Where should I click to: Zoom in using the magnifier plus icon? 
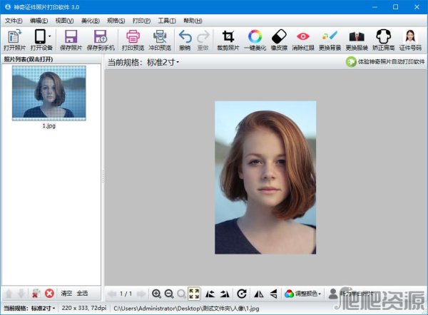(156, 294)
